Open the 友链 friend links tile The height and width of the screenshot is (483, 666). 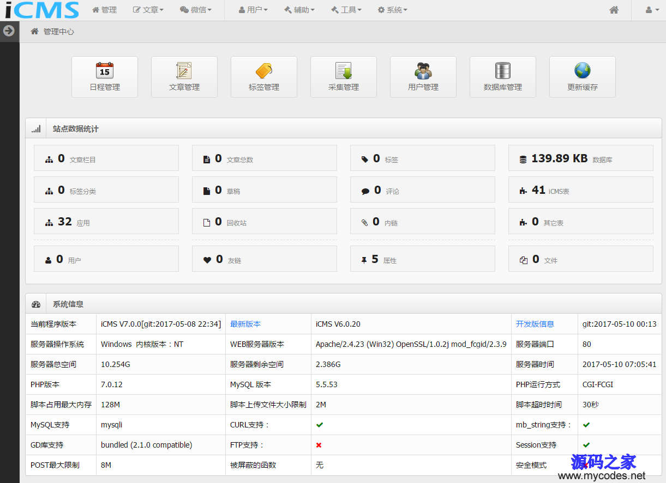(x=265, y=259)
